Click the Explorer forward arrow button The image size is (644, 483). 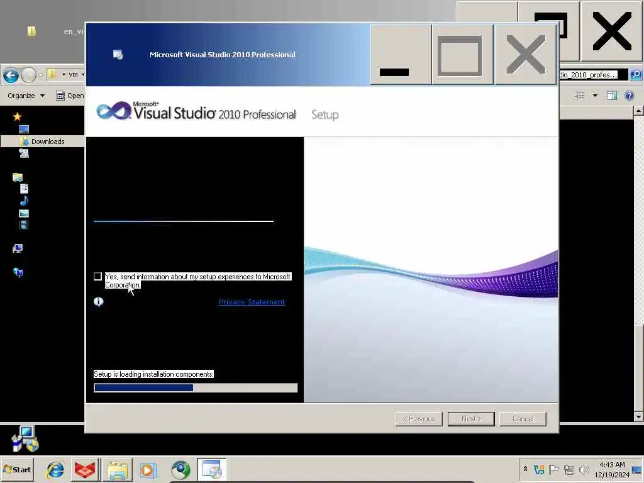click(28, 75)
